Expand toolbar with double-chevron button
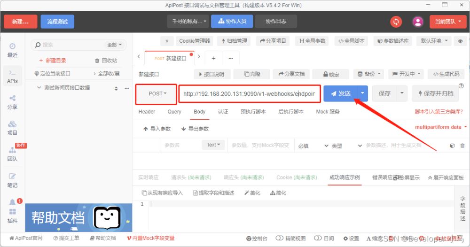The height and width of the screenshot is (247, 470). pos(167,41)
